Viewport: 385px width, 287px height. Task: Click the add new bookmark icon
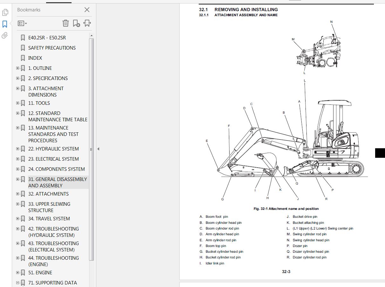click(x=76, y=23)
